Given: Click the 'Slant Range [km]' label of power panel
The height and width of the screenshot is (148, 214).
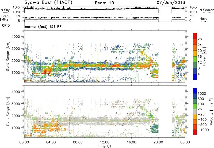Looking at the screenshot, I should pos(7,56).
